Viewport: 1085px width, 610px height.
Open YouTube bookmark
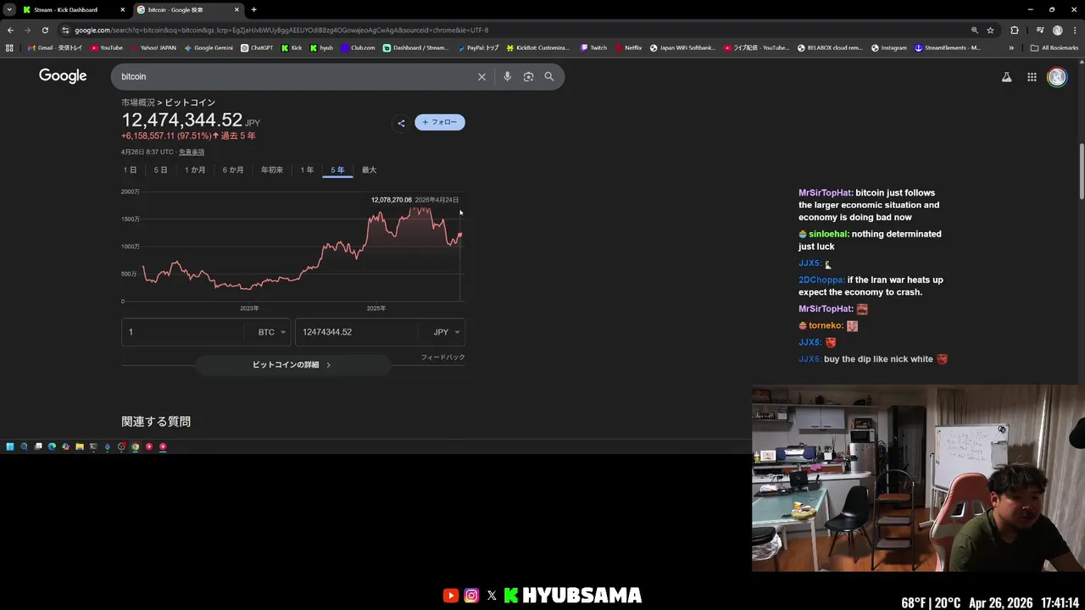click(106, 47)
